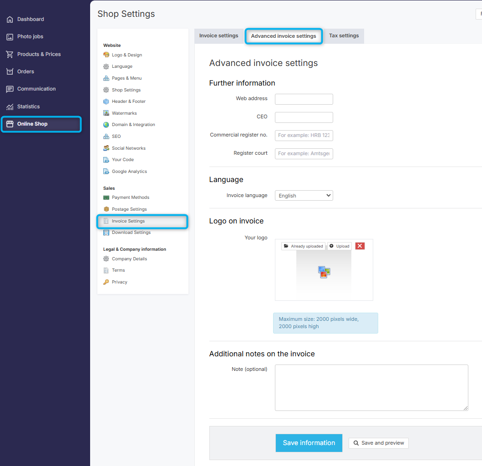This screenshot has height=466, width=482.
Task: Click the Google Analytics page icon
Action: click(x=106, y=172)
